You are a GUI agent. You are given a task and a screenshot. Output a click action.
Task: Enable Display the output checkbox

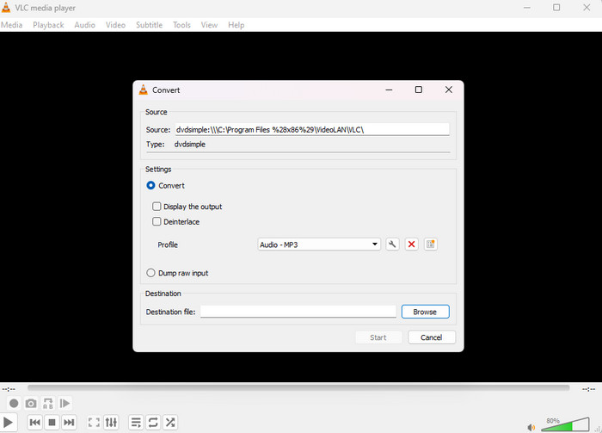pyautogui.click(x=157, y=207)
